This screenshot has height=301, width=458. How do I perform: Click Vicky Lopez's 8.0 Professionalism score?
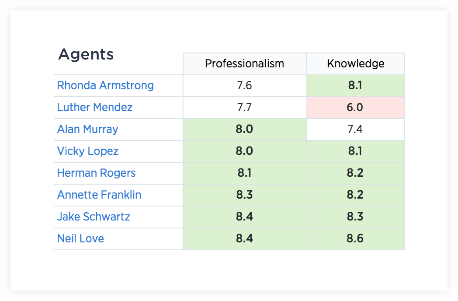click(x=244, y=151)
